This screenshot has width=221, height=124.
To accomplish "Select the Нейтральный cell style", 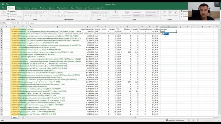I will 151,12.
